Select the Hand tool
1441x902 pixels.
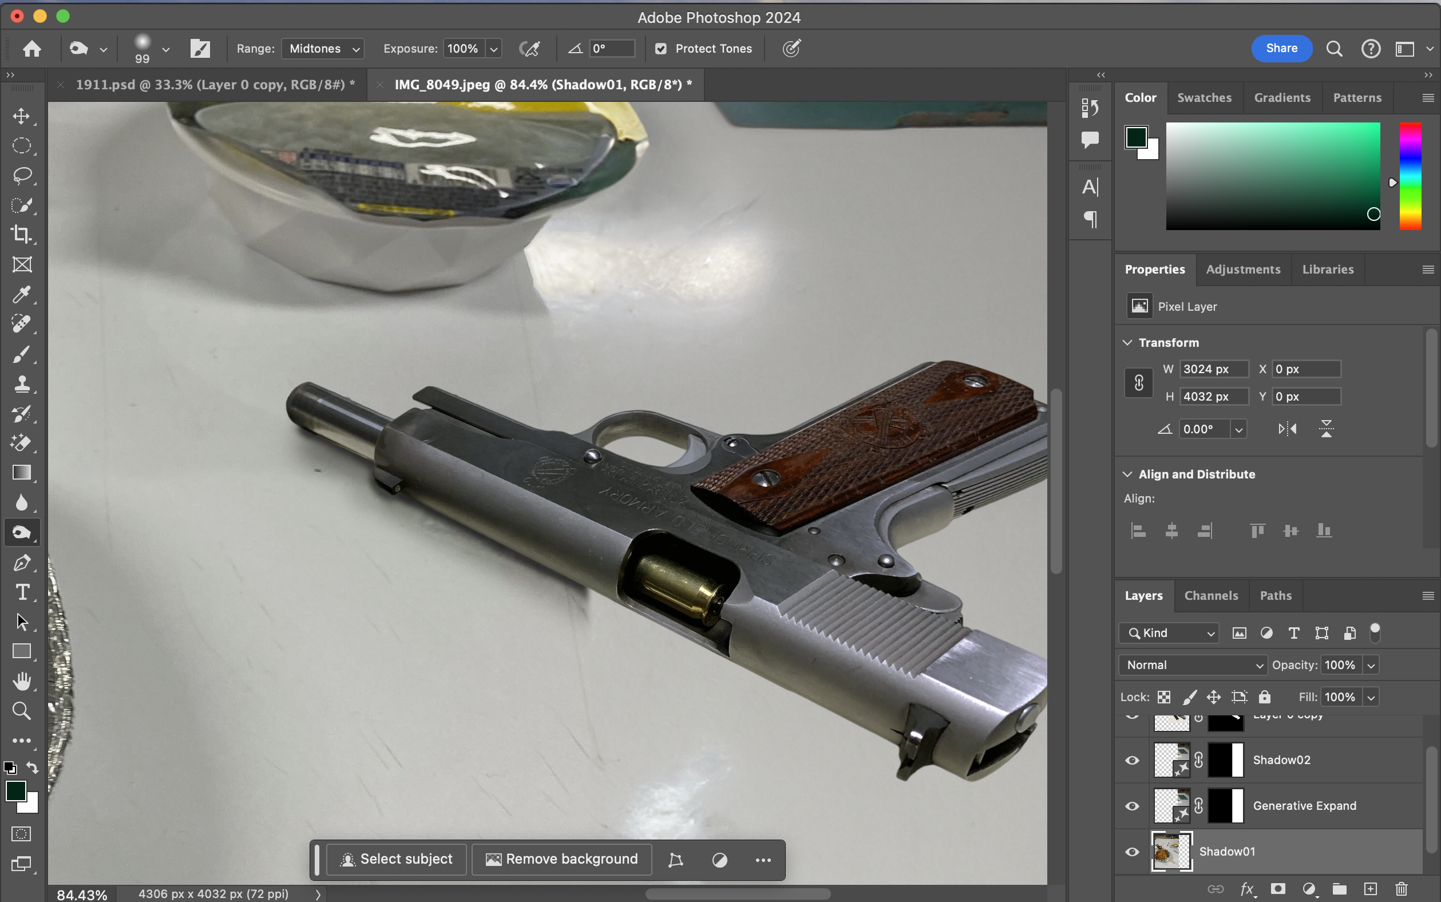point(22,681)
